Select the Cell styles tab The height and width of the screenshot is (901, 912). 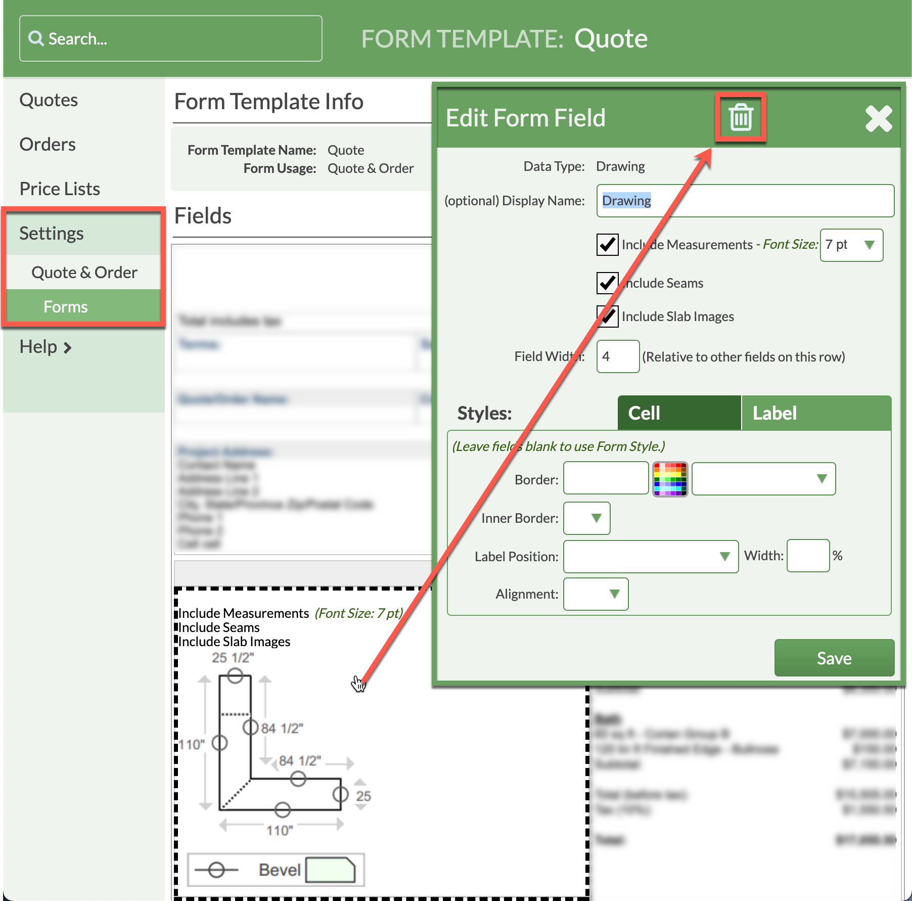point(678,413)
